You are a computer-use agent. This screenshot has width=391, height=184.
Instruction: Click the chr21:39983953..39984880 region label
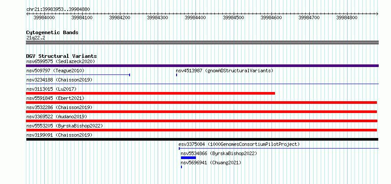coord(58,9)
